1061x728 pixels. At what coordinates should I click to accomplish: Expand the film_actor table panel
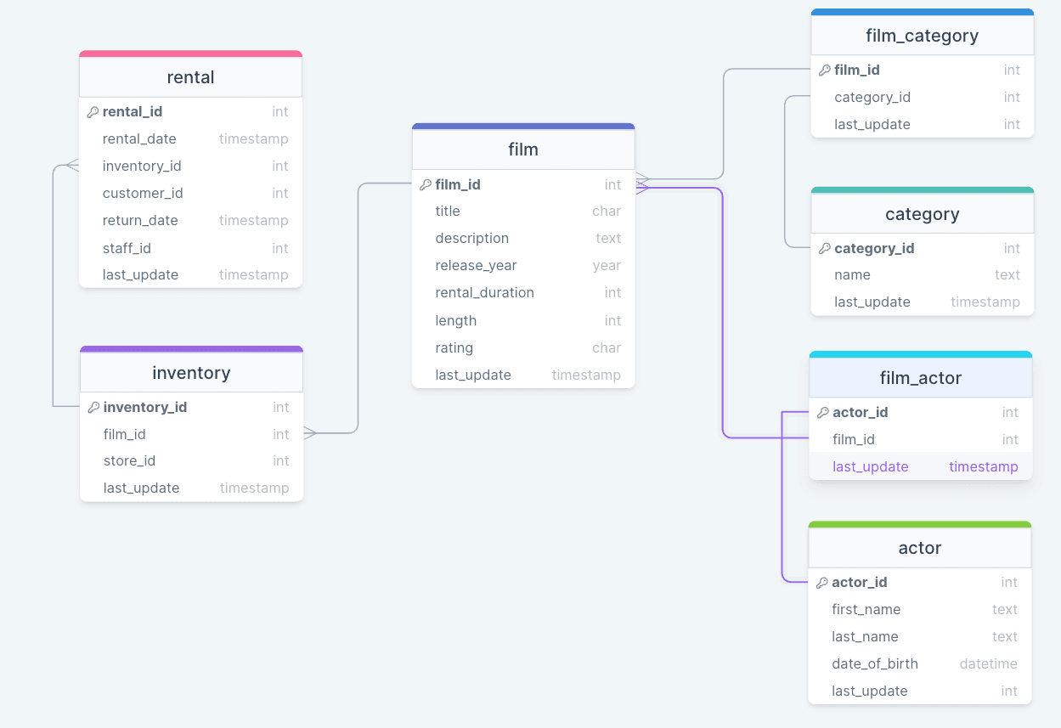pyautogui.click(x=920, y=377)
